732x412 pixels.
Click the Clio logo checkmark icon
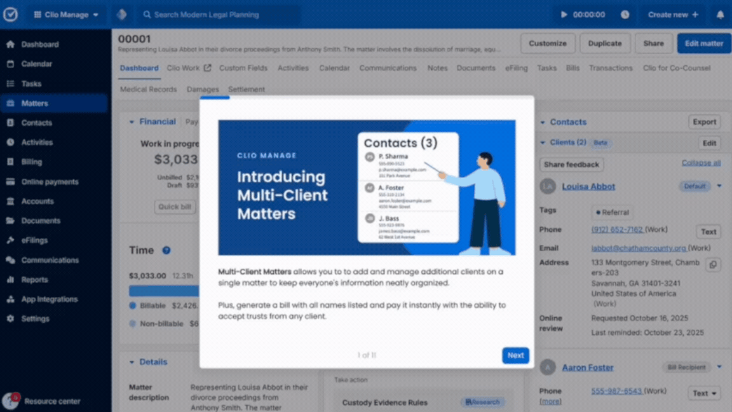pyautogui.click(x=10, y=15)
